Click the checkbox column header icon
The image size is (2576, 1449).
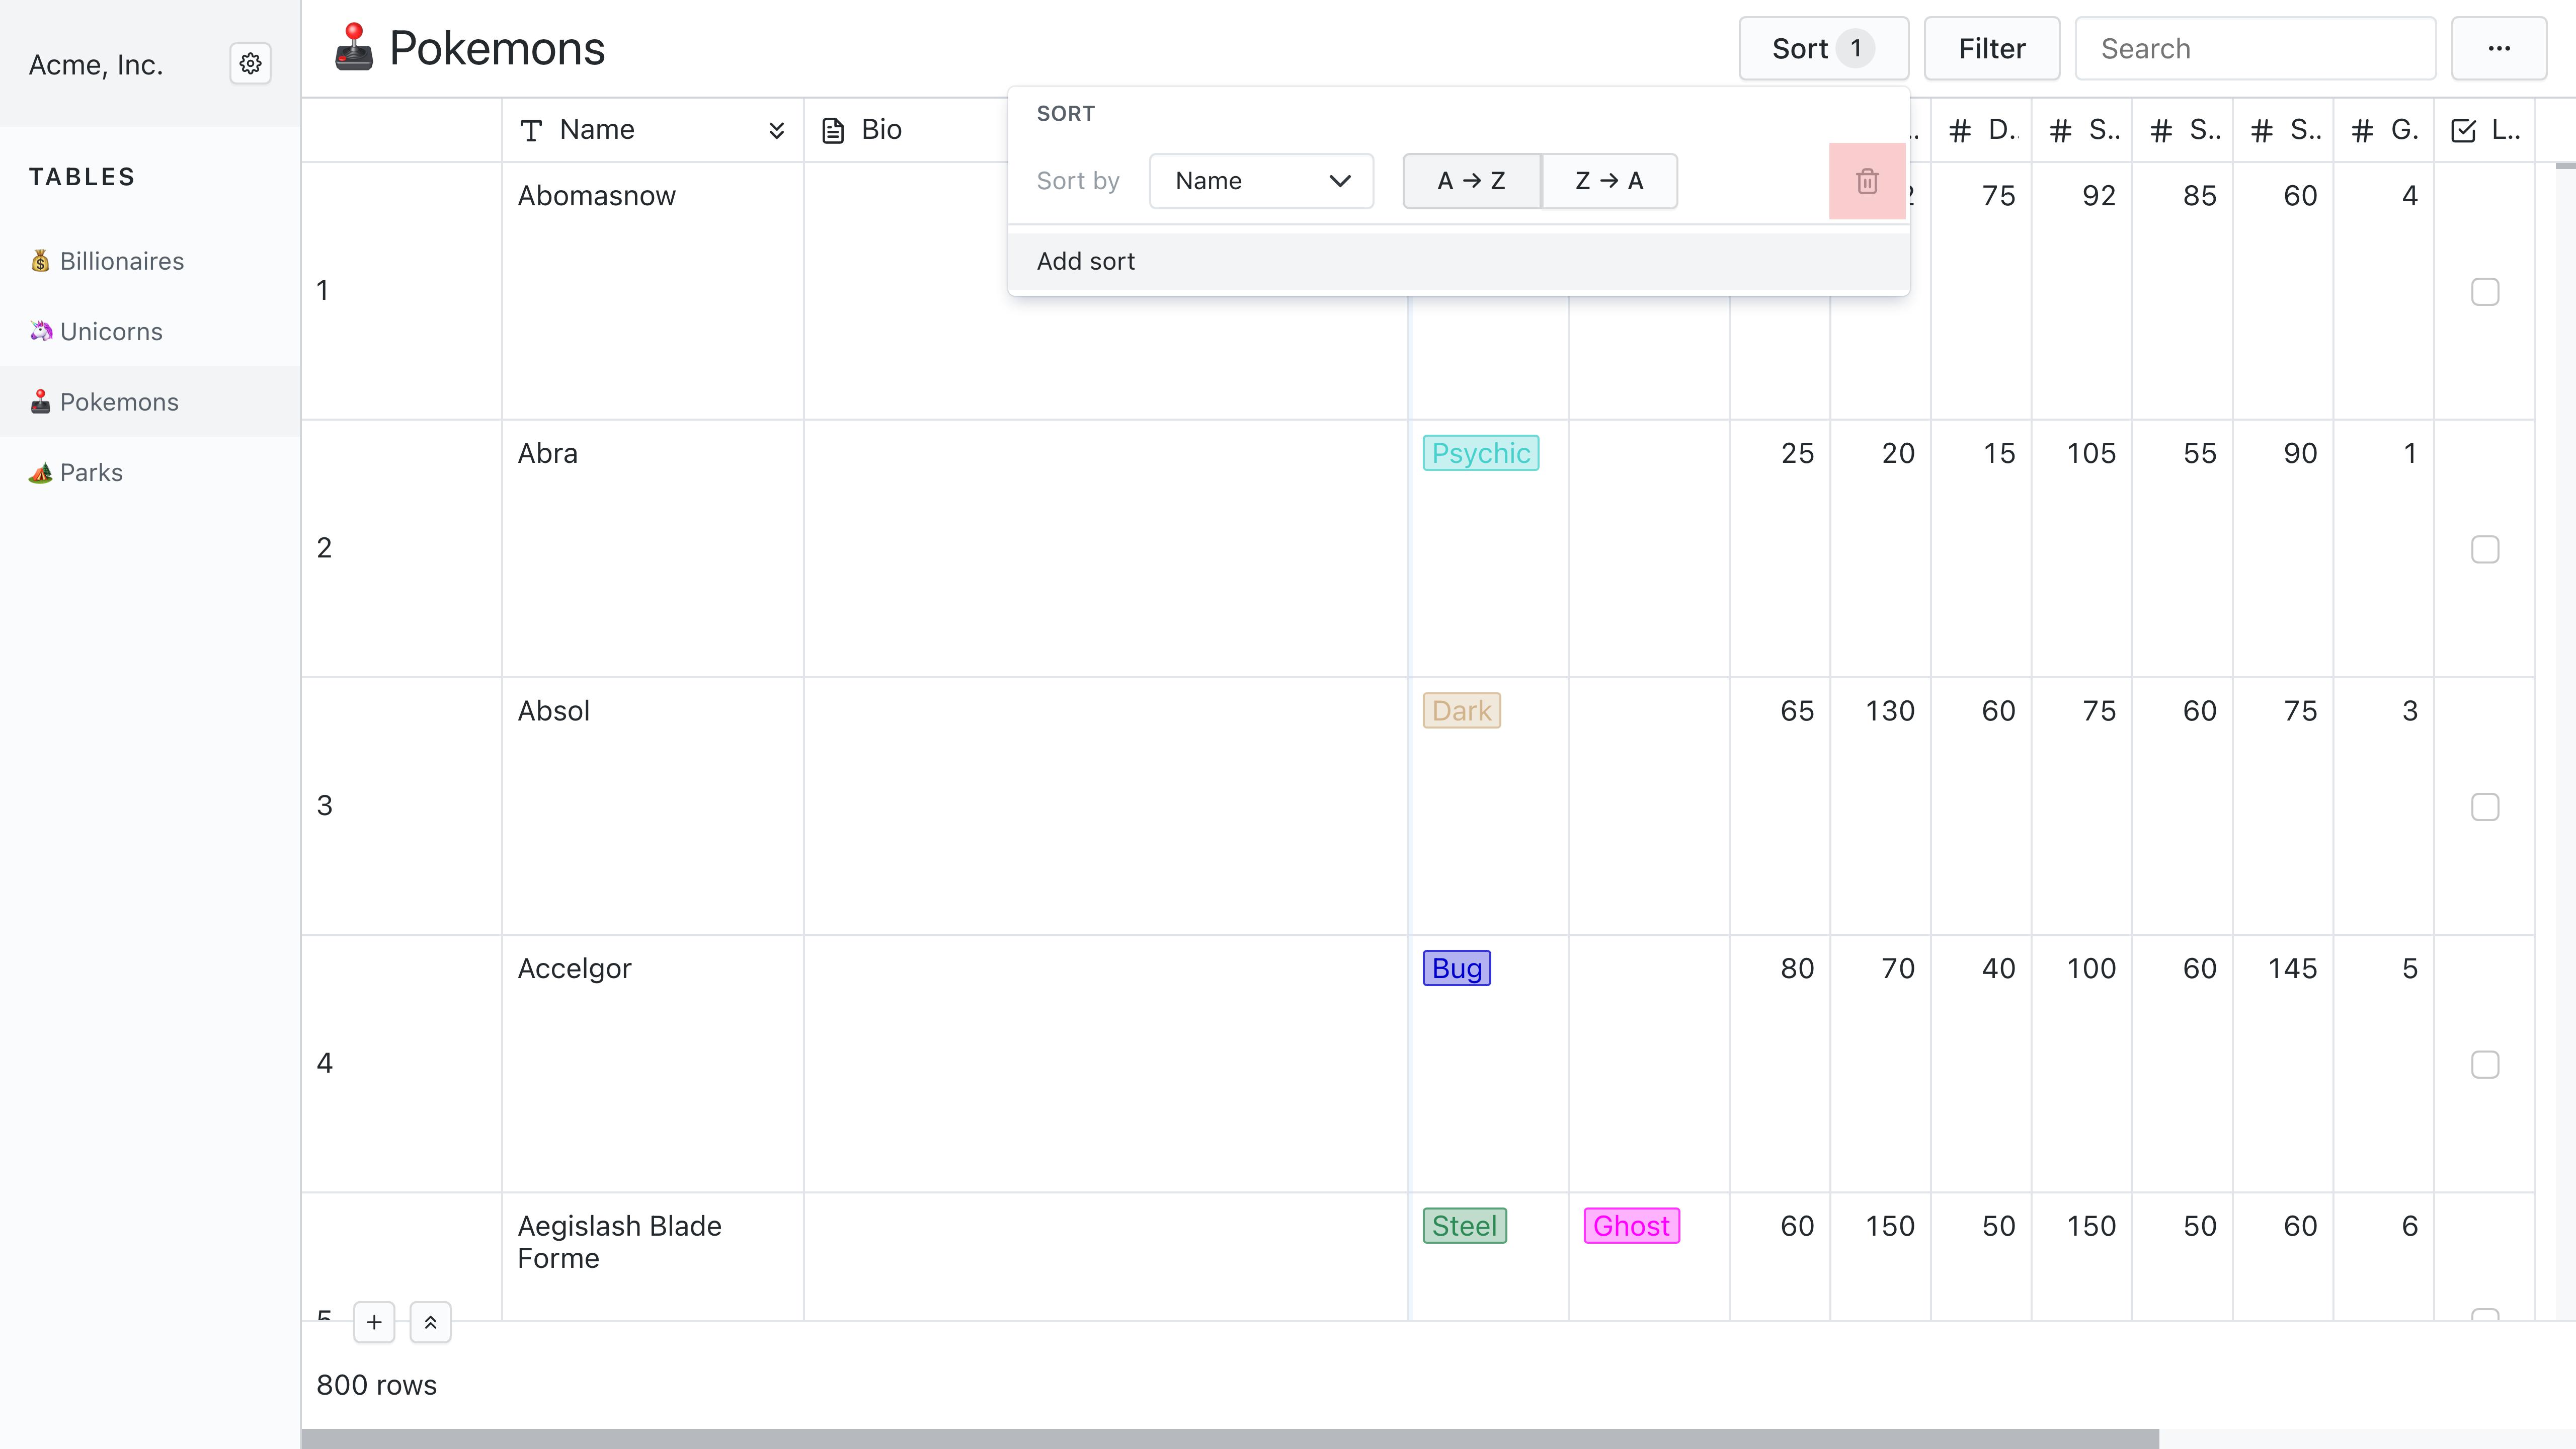point(2463,130)
